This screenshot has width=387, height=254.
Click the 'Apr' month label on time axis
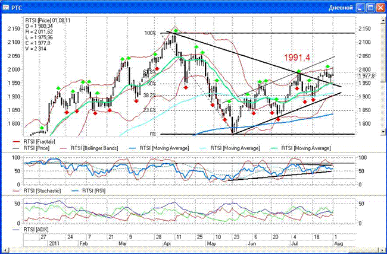(x=167, y=244)
